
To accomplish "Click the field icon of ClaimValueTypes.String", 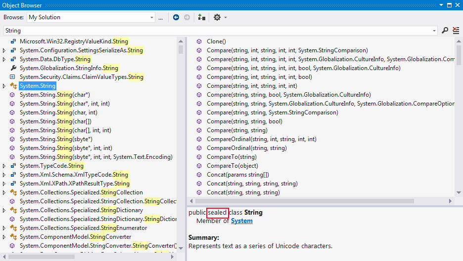I will [12, 77].
